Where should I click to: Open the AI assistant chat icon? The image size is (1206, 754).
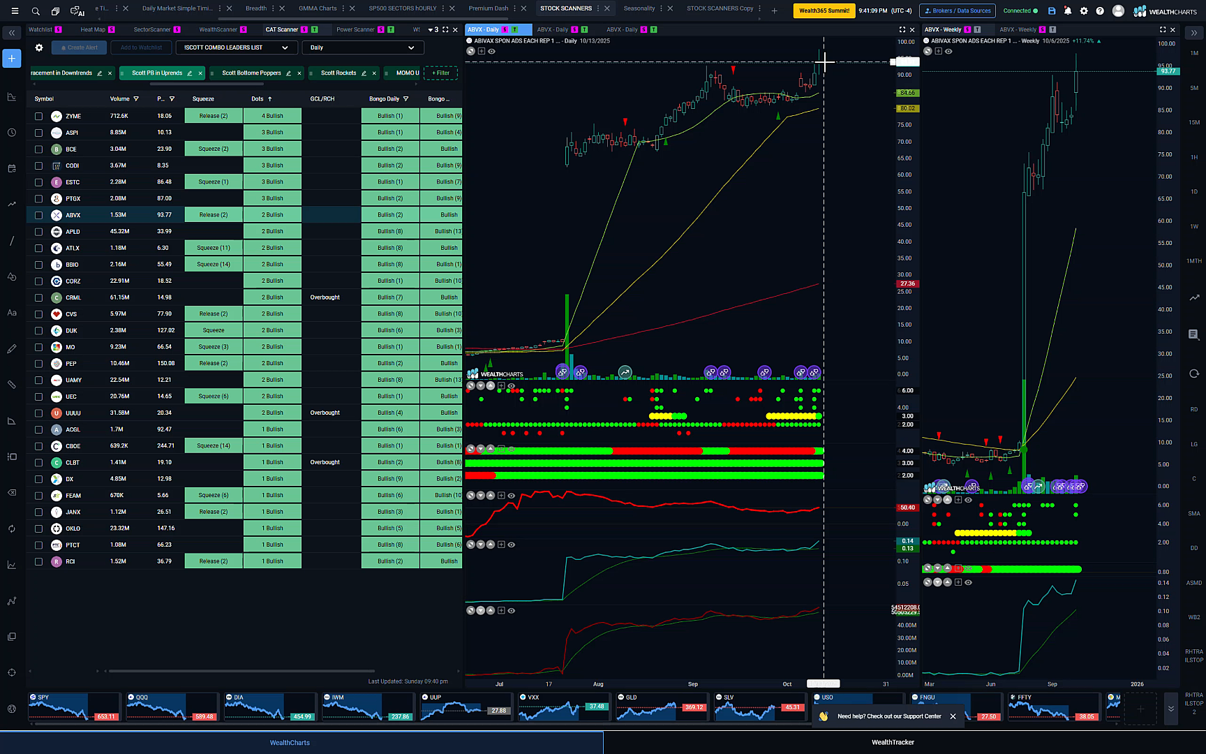(77, 11)
